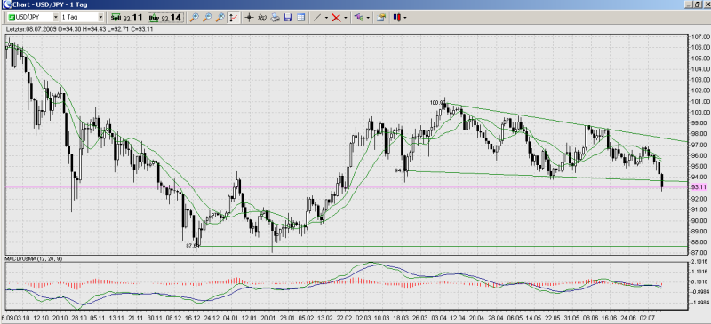Activate the crosshair cursor tool
Viewport: 711px width, 324px height.
(249, 18)
